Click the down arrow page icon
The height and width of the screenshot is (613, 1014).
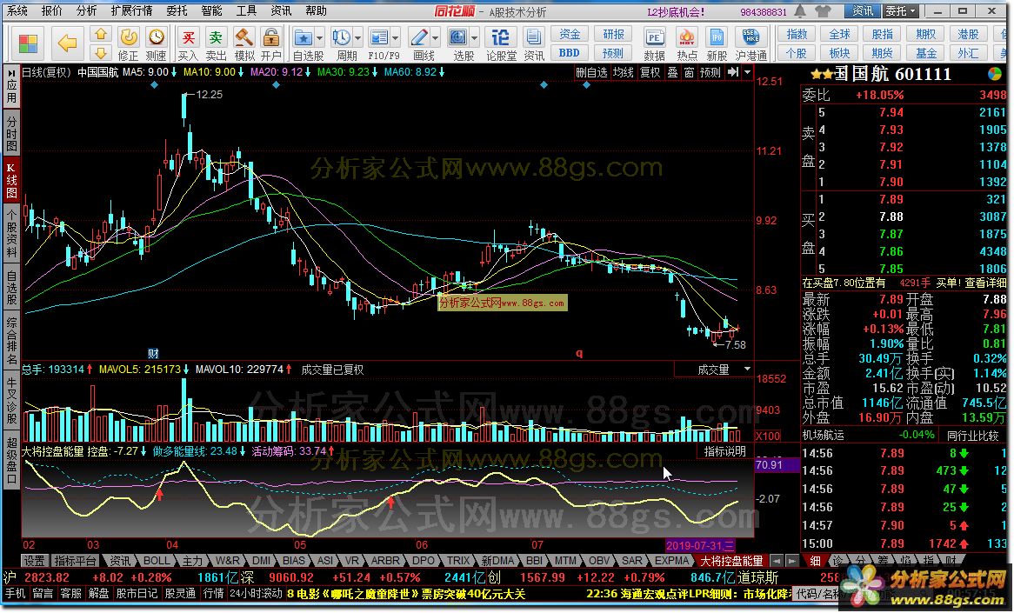101,53
